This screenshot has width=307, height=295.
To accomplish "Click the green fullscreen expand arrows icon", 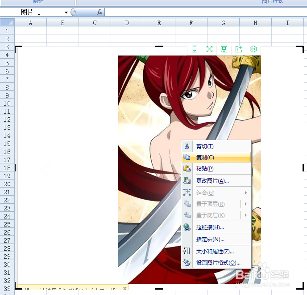I will (209, 49).
